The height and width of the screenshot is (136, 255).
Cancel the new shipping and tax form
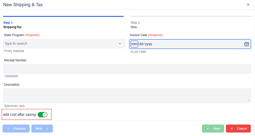[238, 129]
